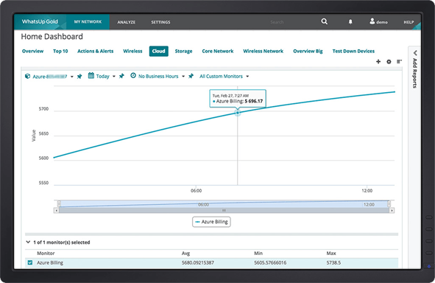Click the clock icon for business hours
The width and height of the screenshot is (435, 283).
(x=133, y=76)
